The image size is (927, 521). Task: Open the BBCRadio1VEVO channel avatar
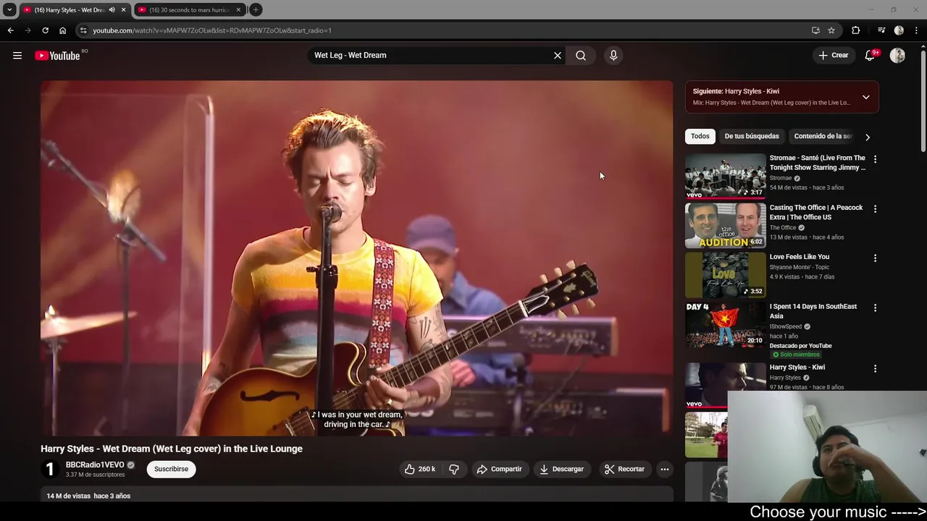pos(50,469)
